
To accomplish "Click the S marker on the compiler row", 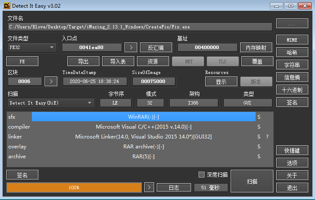I will [x=259, y=126].
